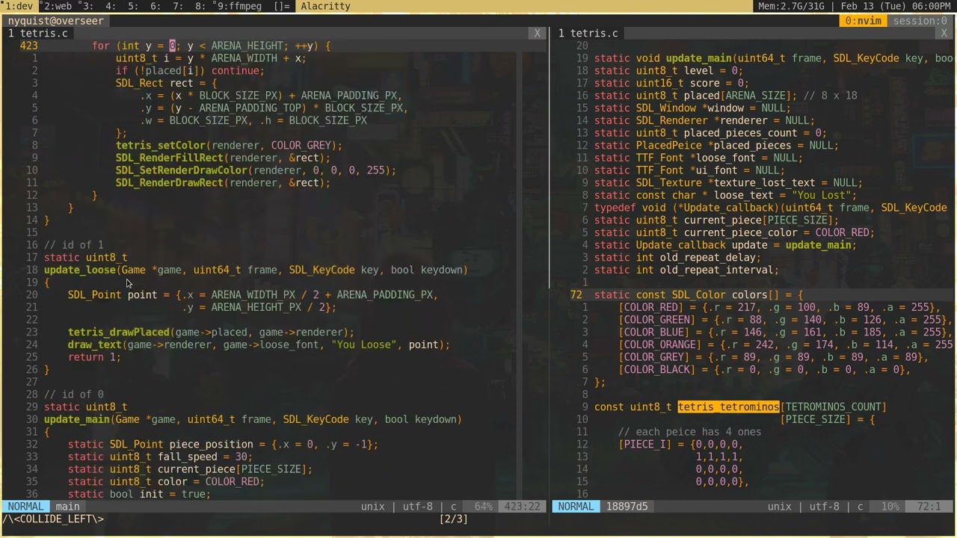Click the 18897d5 commit hash in right statusline
The width and height of the screenshot is (957, 538).
click(x=627, y=507)
